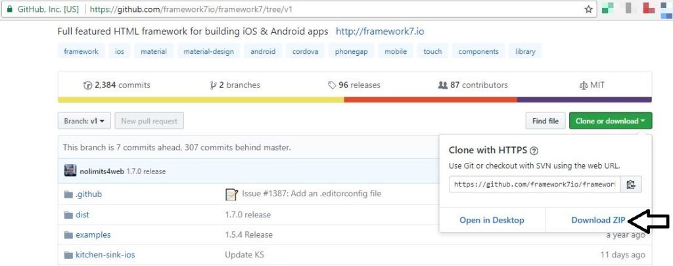The width and height of the screenshot is (673, 266).
Task: Click the MIT license scale icon
Action: [x=584, y=85]
